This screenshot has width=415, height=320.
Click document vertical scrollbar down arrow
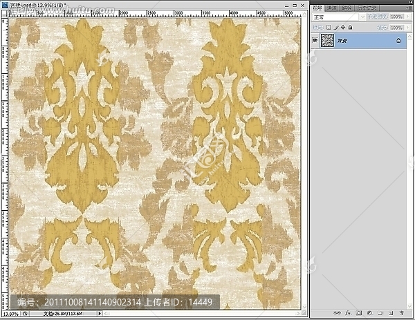click(304, 307)
